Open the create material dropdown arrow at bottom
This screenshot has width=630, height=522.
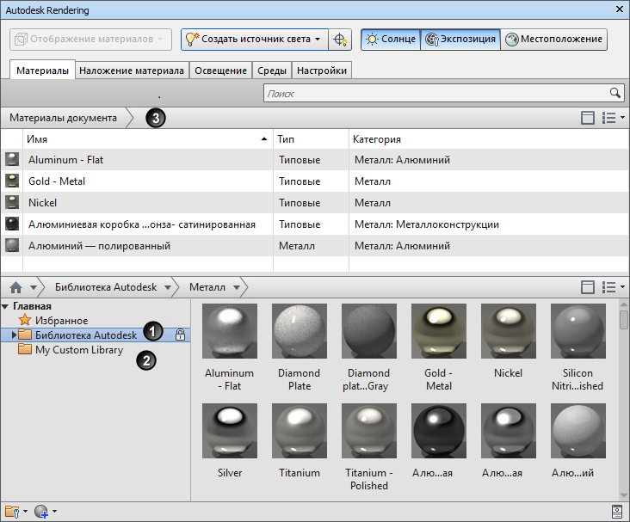(54, 512)
